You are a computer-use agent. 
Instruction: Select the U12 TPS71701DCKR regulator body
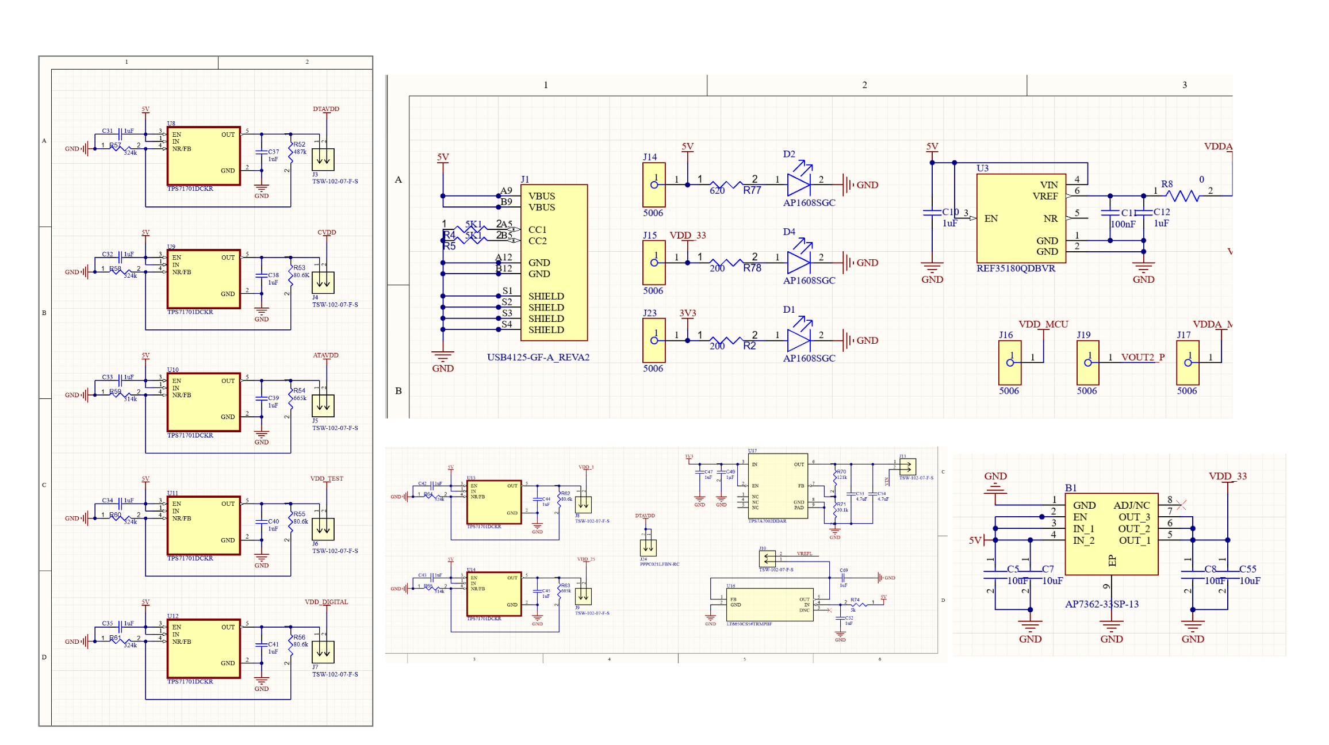click(204, 649)
